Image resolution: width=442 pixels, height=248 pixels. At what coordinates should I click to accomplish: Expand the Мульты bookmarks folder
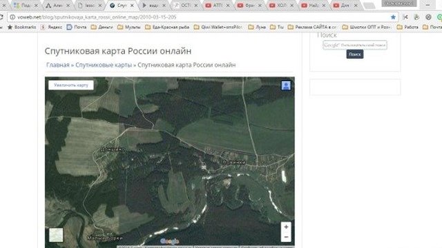(129, 27)
